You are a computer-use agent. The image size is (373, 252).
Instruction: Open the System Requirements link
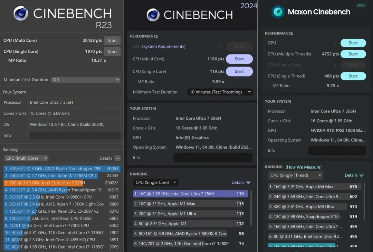point(164,47)
